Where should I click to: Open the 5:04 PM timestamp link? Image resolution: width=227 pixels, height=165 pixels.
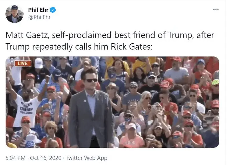click(x=15, y=158)
